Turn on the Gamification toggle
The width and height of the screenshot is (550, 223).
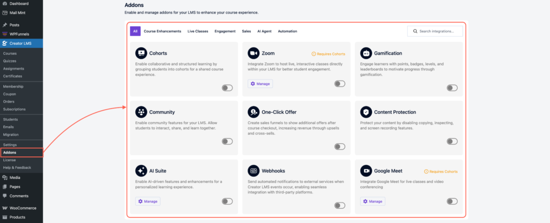click(452, 88)
